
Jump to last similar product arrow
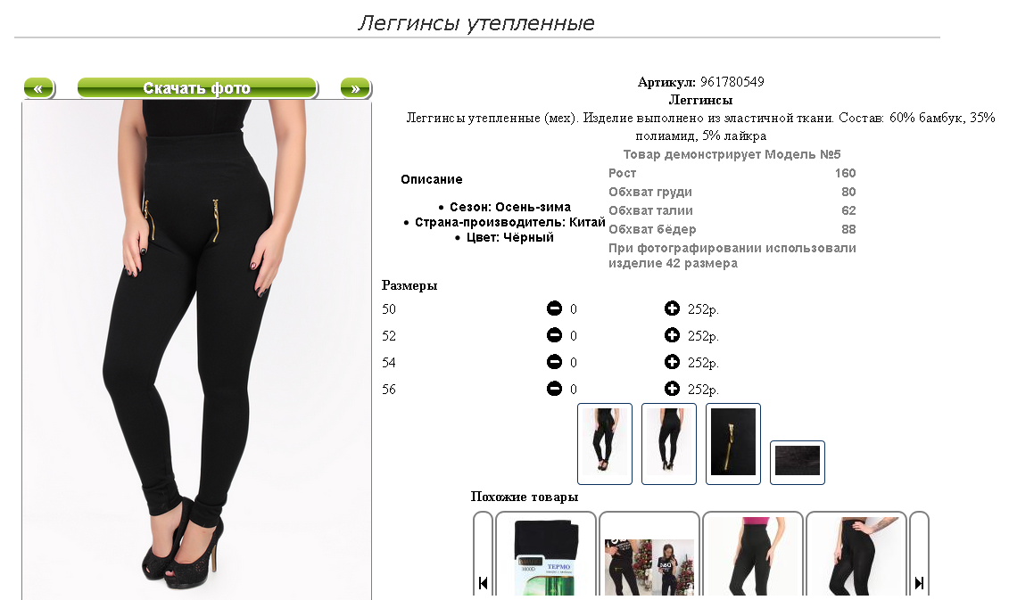pos(920,583)
